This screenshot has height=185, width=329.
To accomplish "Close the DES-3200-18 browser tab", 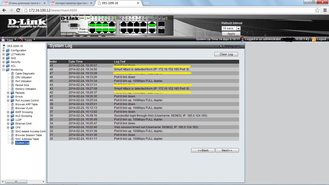I will 138,3.
